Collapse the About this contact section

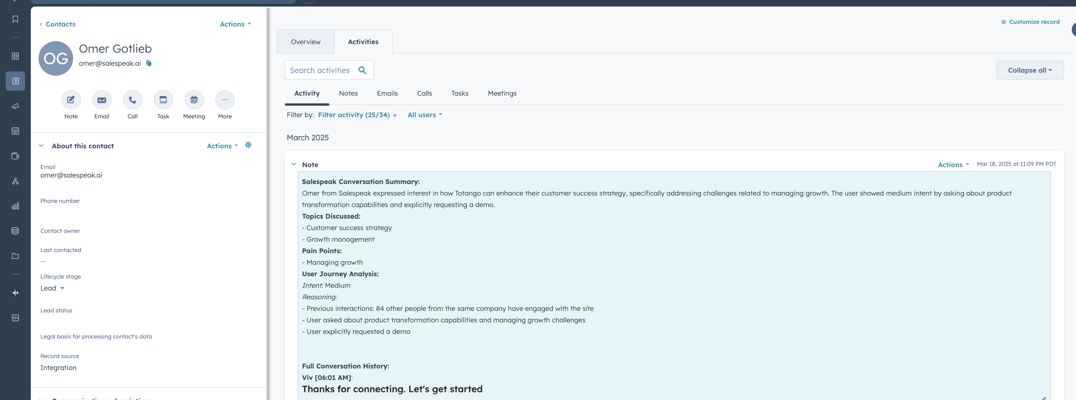(x=41, y=146)
